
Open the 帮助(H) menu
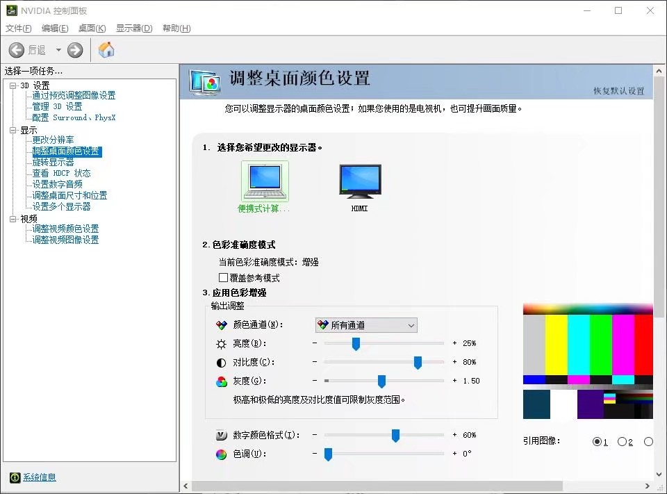(176, 28)
